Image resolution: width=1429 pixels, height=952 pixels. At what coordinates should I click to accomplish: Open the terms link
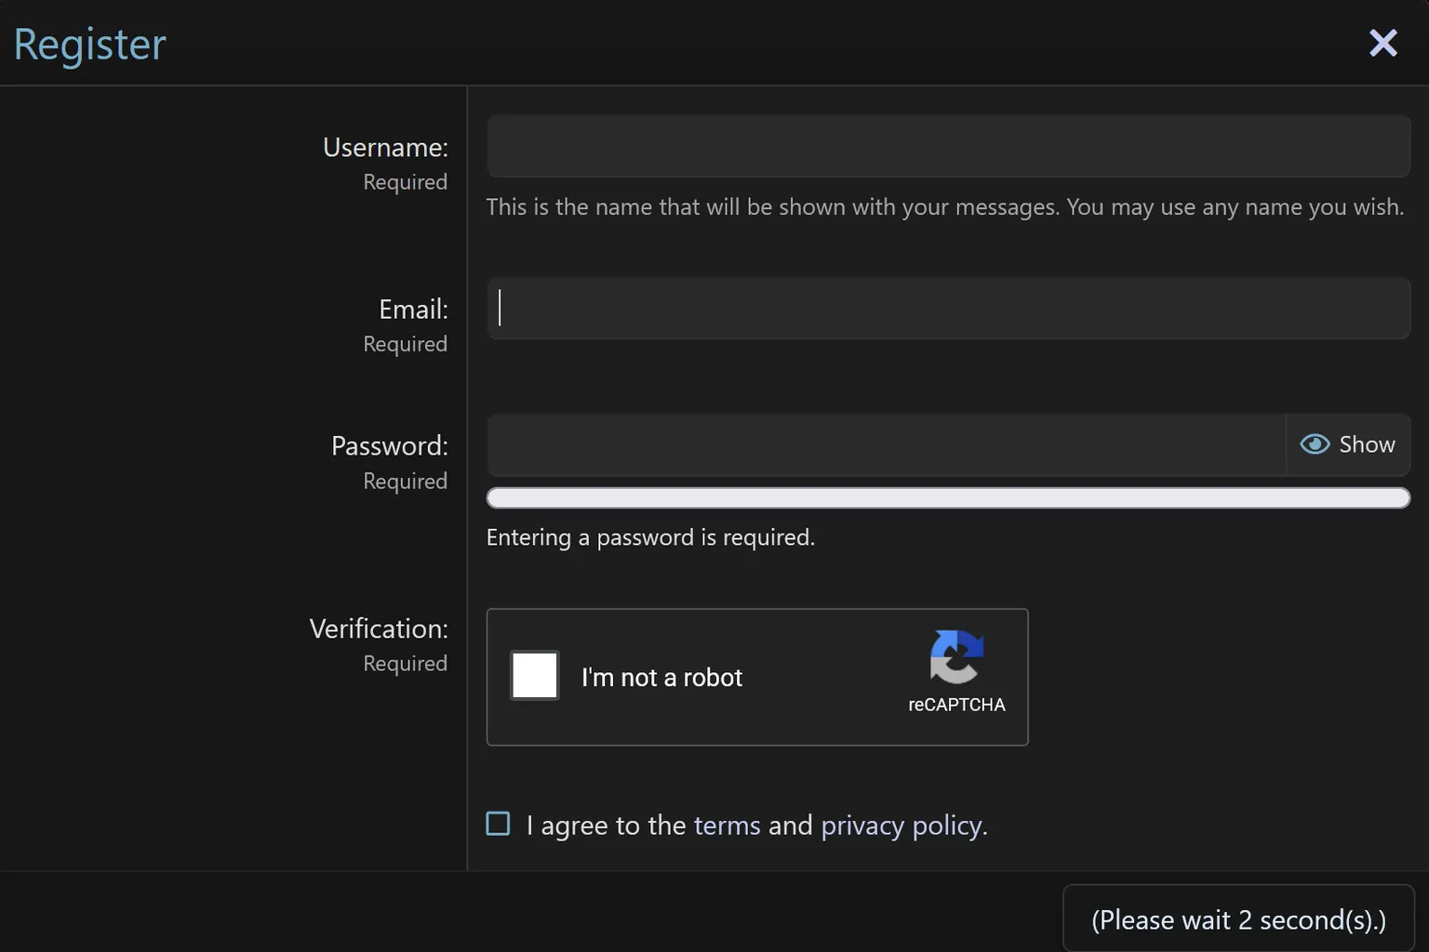(x=727, y=826)
